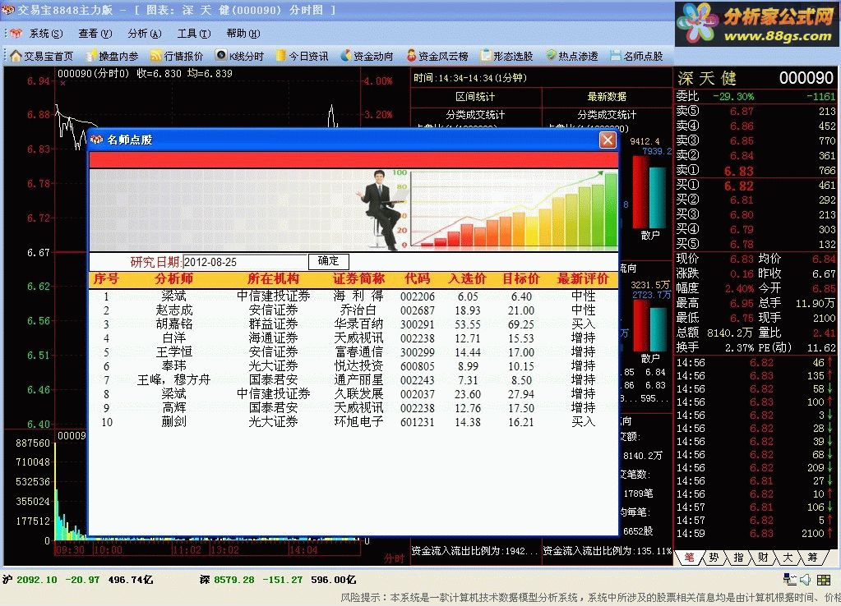
Task: Open the 系统(S) menu
Action: pyautogui.click(x=45, y=34)
